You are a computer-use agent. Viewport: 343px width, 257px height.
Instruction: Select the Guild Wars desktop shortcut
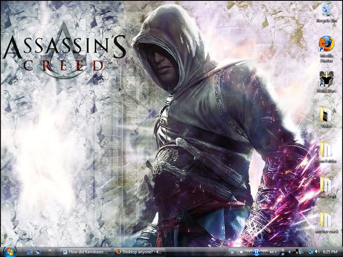point(326,82)
